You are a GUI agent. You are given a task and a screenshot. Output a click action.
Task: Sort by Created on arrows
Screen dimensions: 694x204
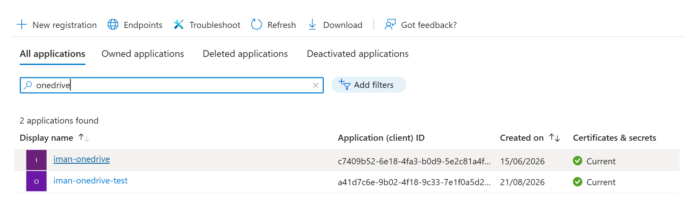click(x=554, y=138)
